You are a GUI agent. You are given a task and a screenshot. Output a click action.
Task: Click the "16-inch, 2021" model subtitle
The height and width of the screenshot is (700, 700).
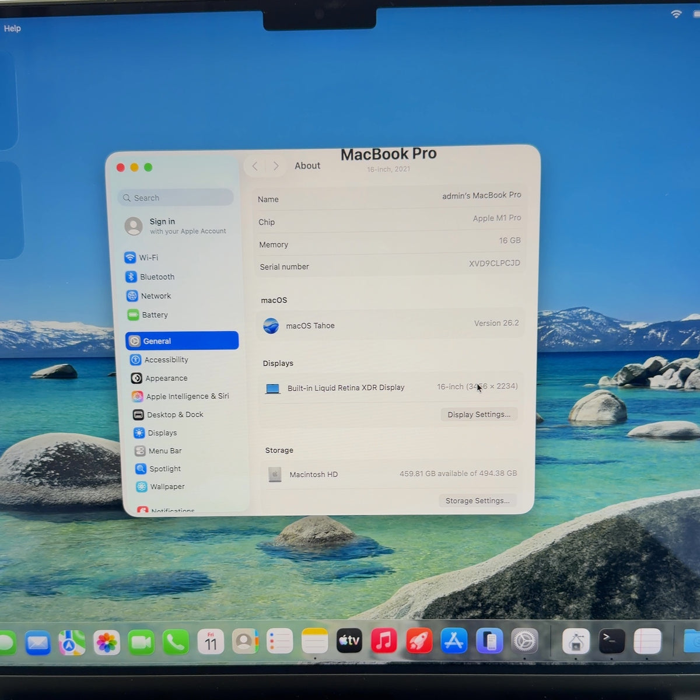point(388,169)
